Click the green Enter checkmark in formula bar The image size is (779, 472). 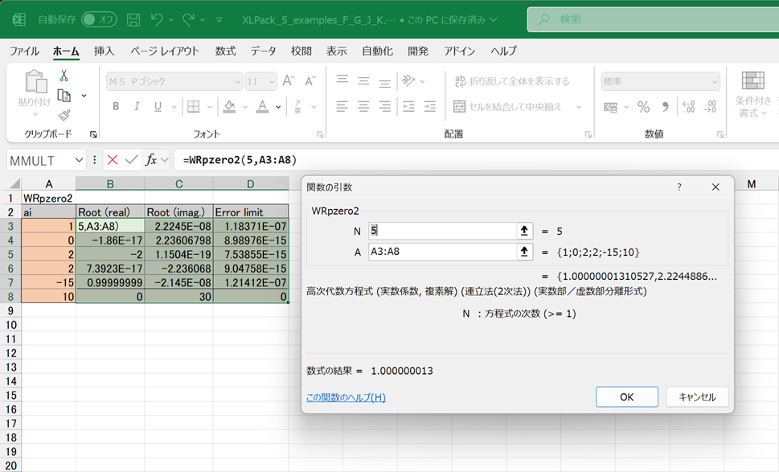pyautogui.click(x=132, y=160)
